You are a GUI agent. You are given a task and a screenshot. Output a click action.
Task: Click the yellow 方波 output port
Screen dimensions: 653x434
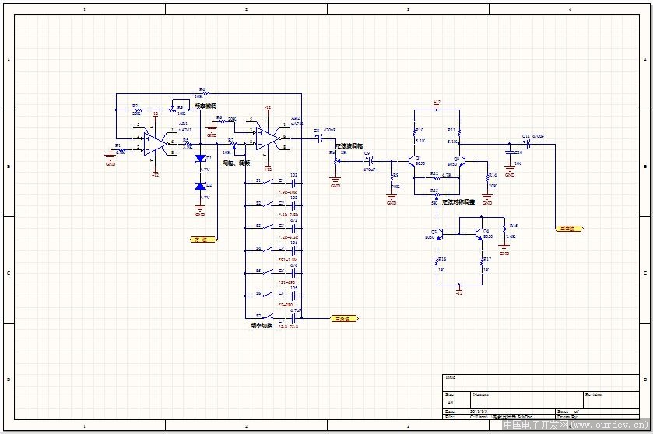[202, 240]
